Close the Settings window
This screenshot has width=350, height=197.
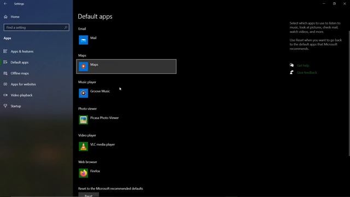pyautogui.click(x=345, y=4)
